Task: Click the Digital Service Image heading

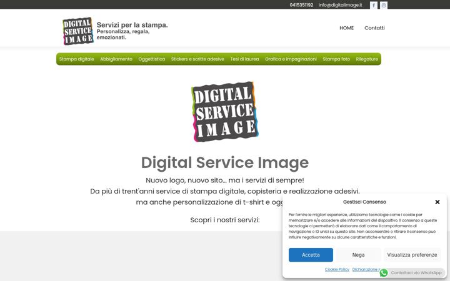Action: (225, 162)
